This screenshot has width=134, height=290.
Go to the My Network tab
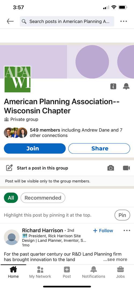pyautogui.click(x=40, y=272)
